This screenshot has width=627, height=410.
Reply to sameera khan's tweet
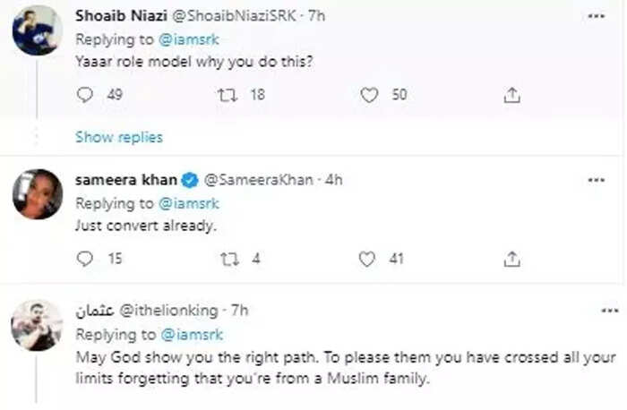point(85,259)
